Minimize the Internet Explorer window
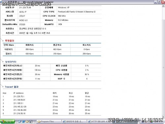Image resolution: width=165 pixels, height=124 pixels. (x=155, y=2)
